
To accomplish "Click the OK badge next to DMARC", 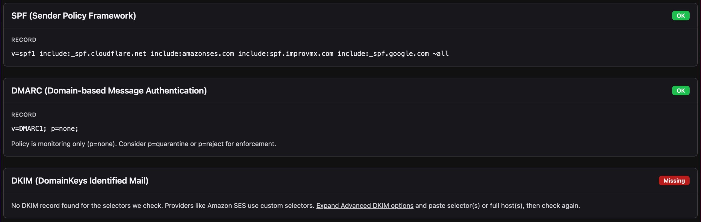I will click(x=681, y=90).
